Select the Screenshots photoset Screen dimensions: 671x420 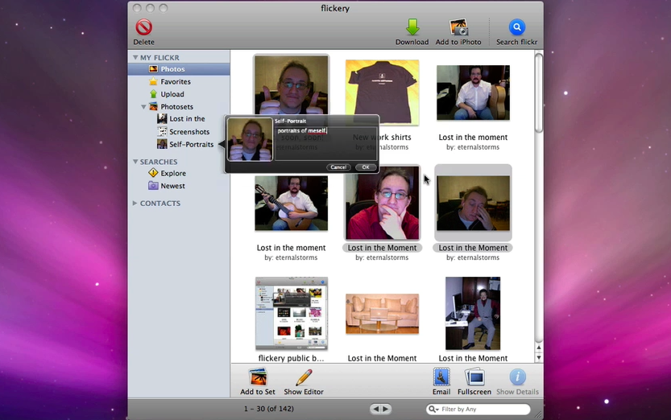pyautogui.click(x=188, y=132)
